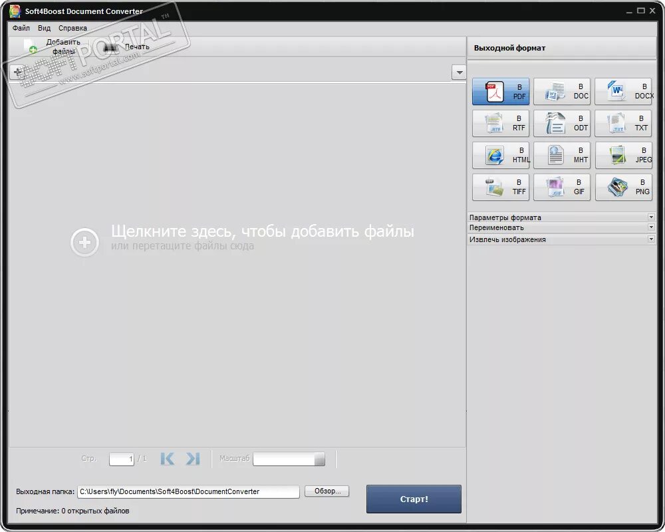Click the large plus circle add-files icon
Screen dimensions: 665x532
(84, 242)
